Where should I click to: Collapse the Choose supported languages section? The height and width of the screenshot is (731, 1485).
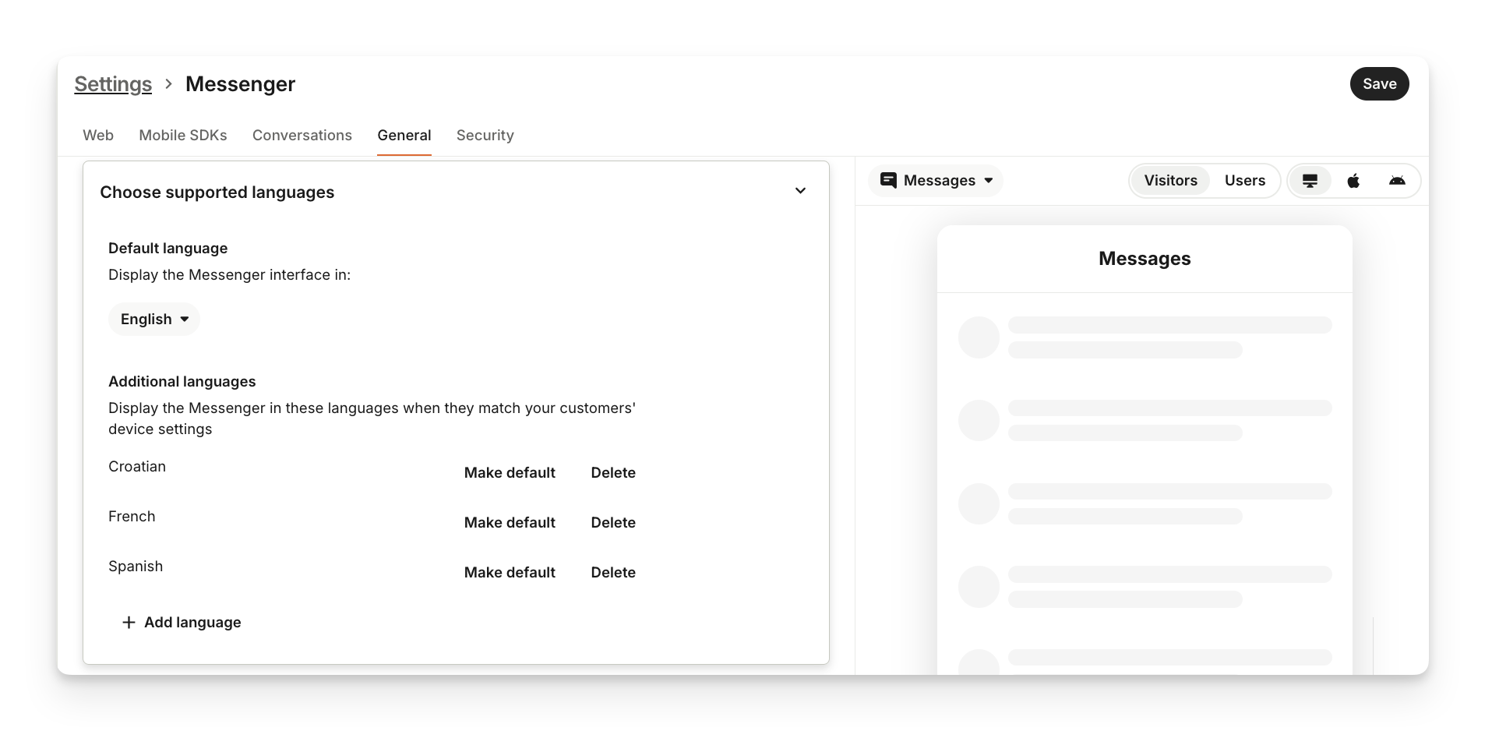(x=800, y=191)
